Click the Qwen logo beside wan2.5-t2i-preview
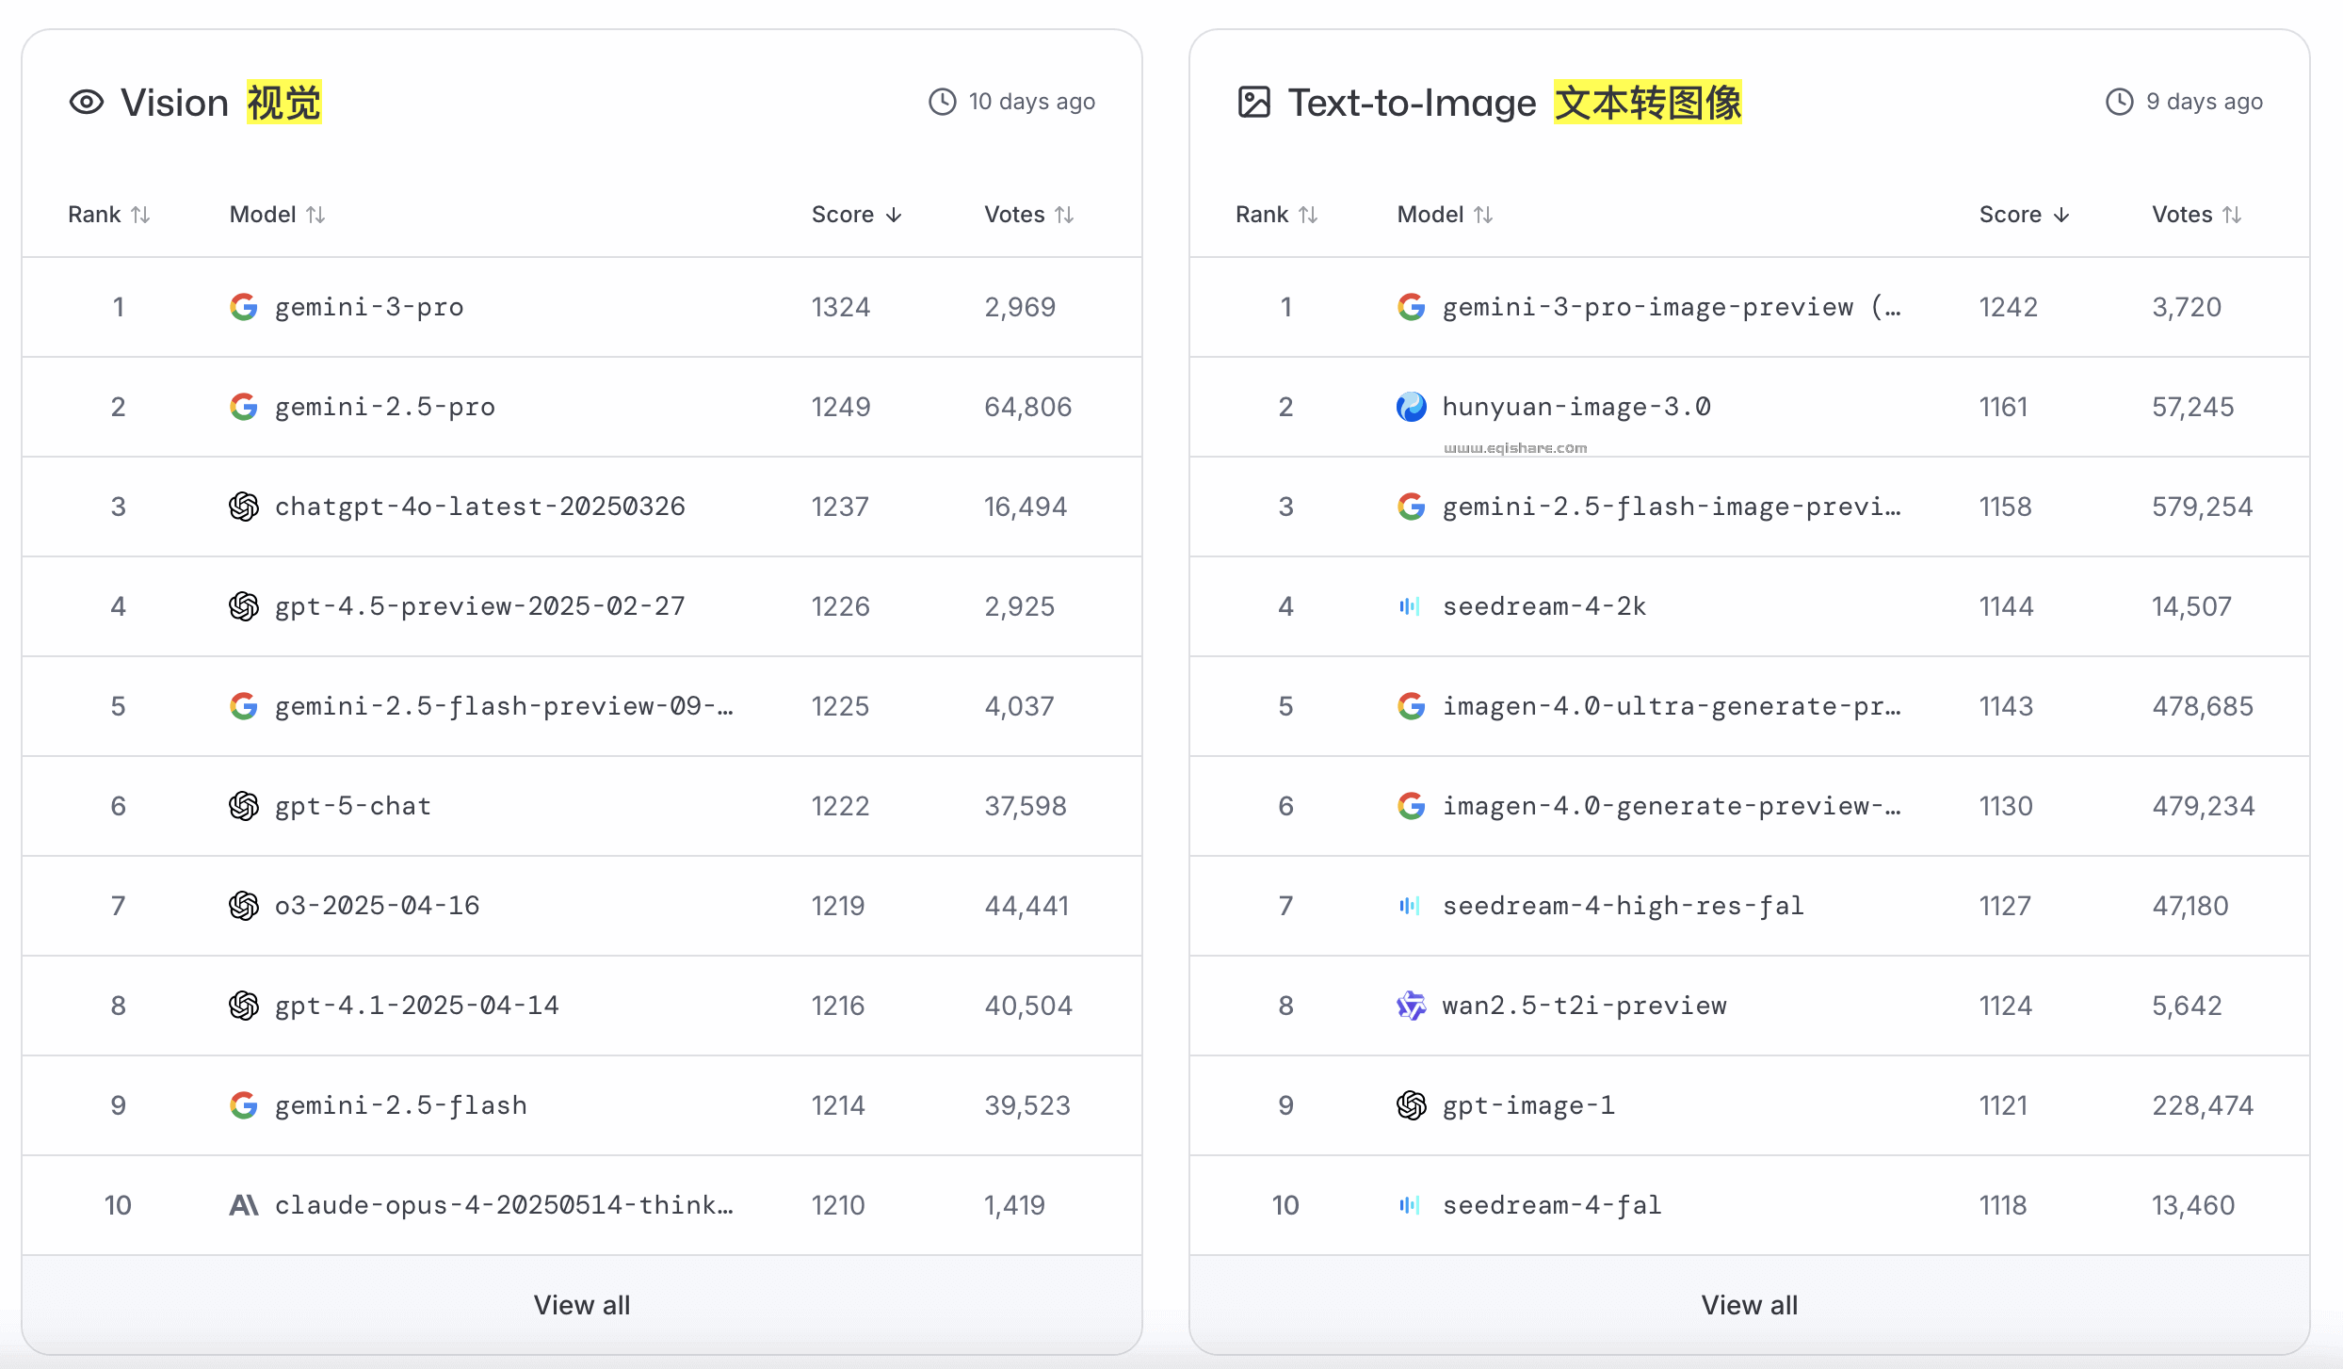2343x1369 pixels. click(x=1411, y=1006)
